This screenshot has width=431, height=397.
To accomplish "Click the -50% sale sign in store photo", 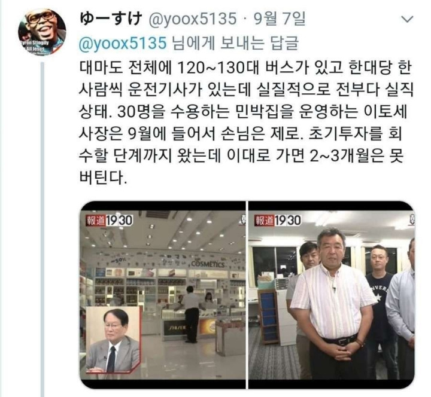I will point(119,259).
